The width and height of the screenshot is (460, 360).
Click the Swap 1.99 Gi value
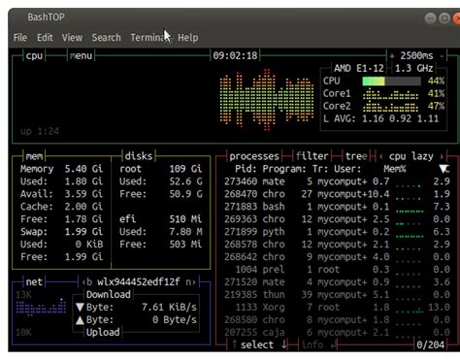pos(83,232)
